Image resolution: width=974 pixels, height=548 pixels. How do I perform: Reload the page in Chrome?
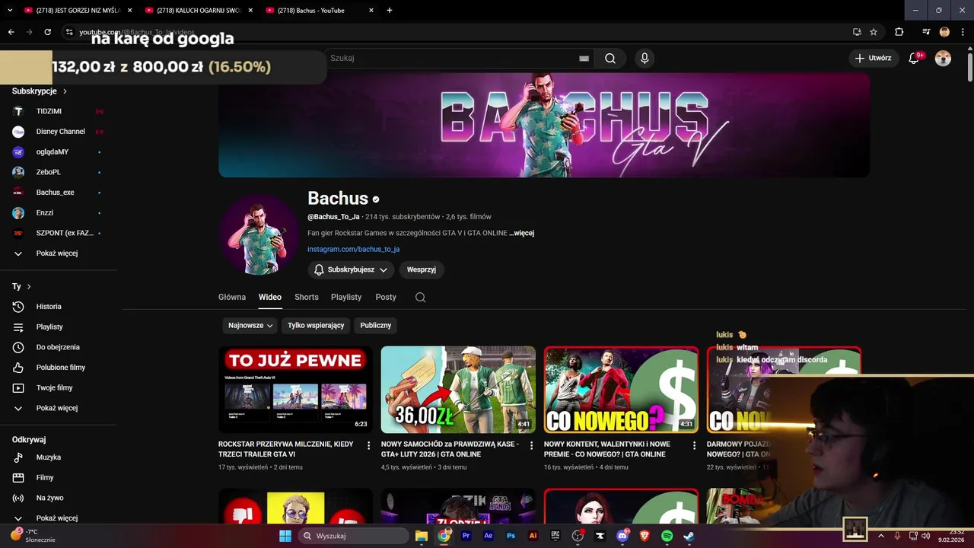point(47,32)
